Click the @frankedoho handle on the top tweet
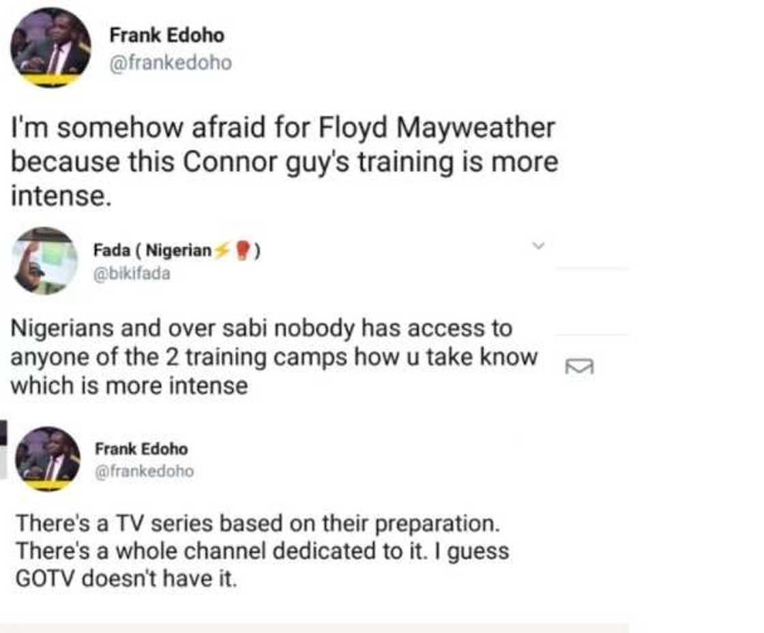The width and height of the screenshot is (764, 633). (171, 63)
